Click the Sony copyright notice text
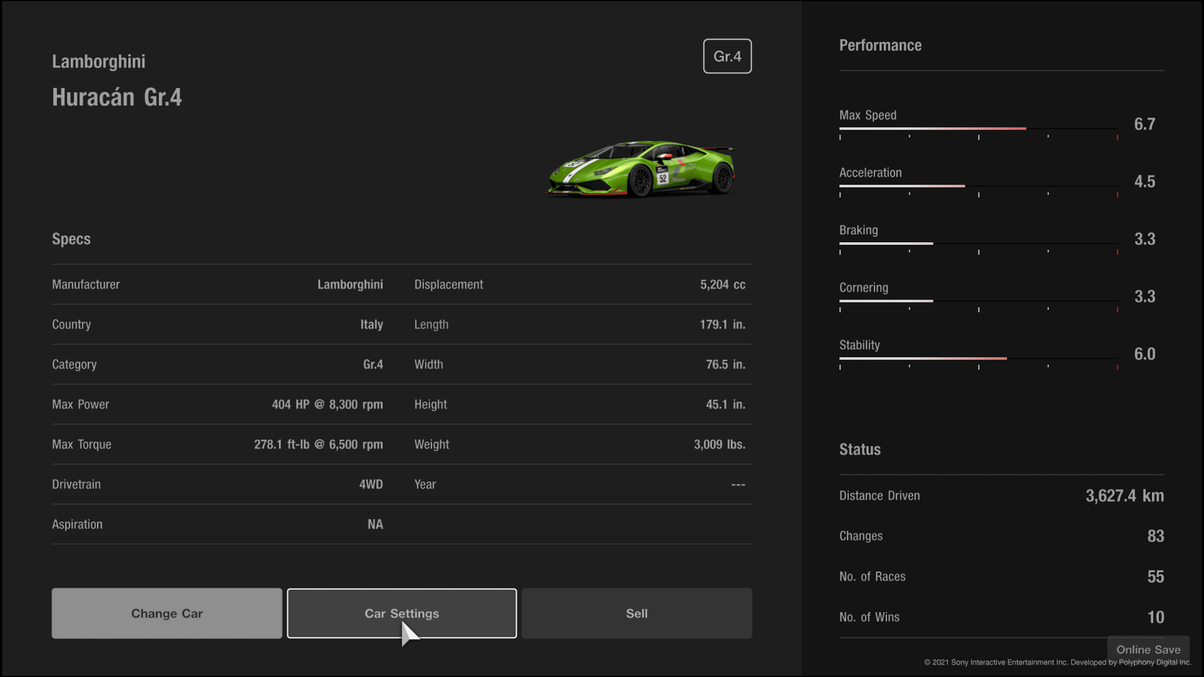Image resolution: width=1204 pixels, height=677 pixels. 1058,663
